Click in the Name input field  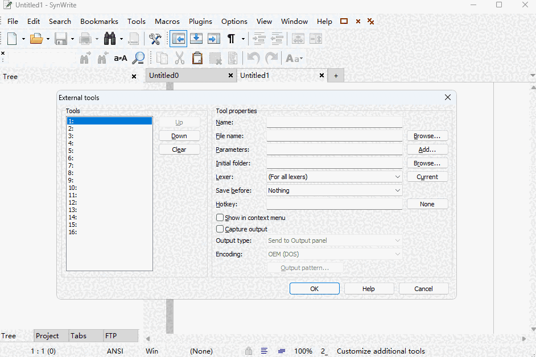point(334,122)
